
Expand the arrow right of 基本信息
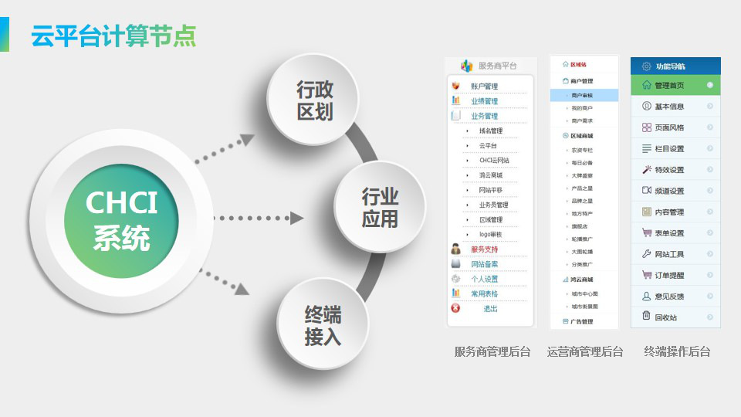point(709,106)
